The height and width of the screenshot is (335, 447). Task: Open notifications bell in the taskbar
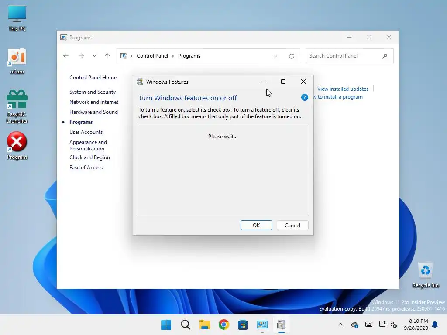click(435, 325)
